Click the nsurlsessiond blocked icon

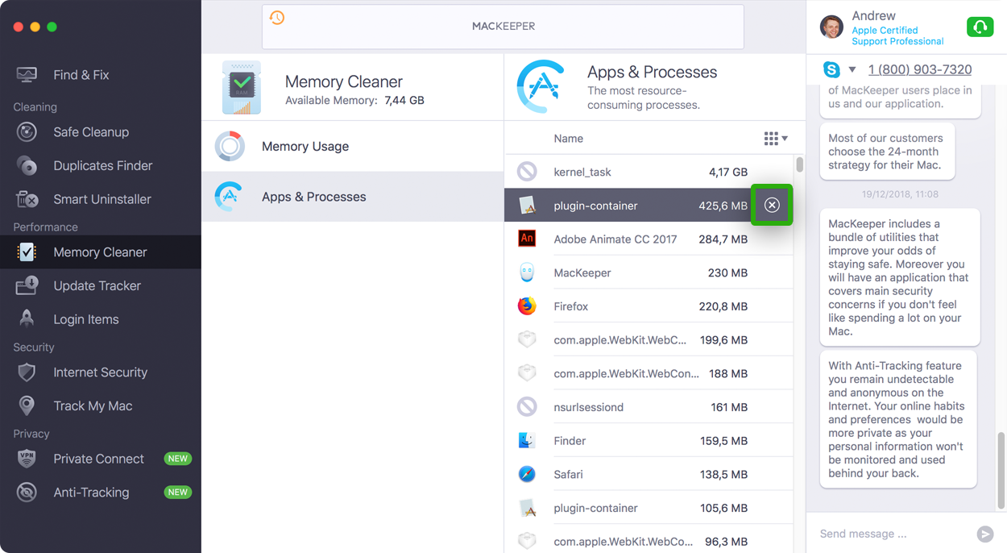pos(527,407)
